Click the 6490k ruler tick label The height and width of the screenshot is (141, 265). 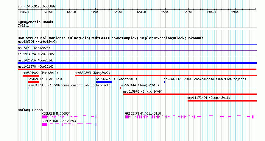tap(95, 12)
